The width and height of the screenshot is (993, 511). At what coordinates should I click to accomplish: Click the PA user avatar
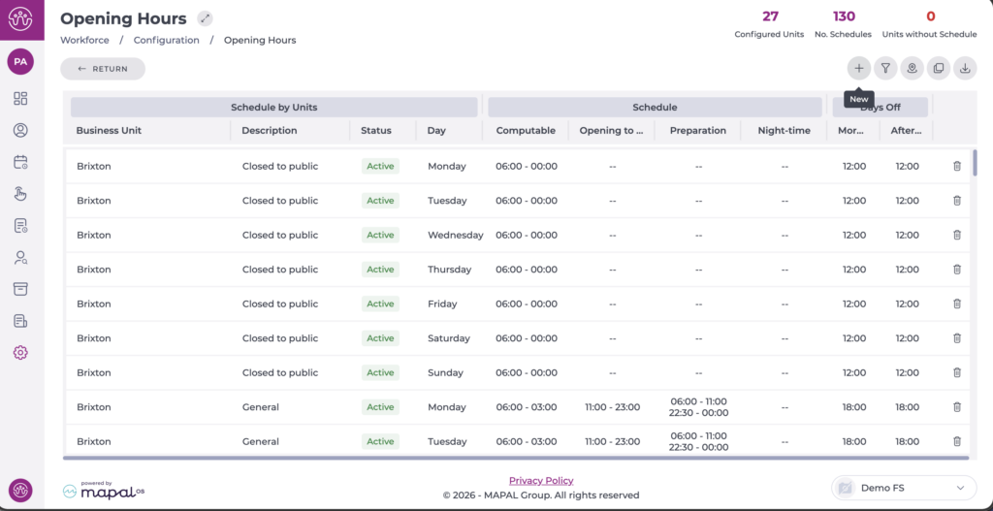(20, 61)
